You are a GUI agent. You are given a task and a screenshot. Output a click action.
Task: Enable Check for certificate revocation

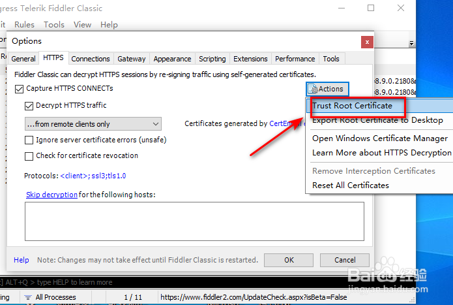pos(29,156)
